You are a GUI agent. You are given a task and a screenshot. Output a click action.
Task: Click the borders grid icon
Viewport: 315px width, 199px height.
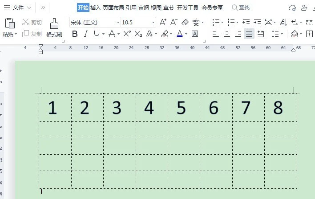click(x=309, y=34)
